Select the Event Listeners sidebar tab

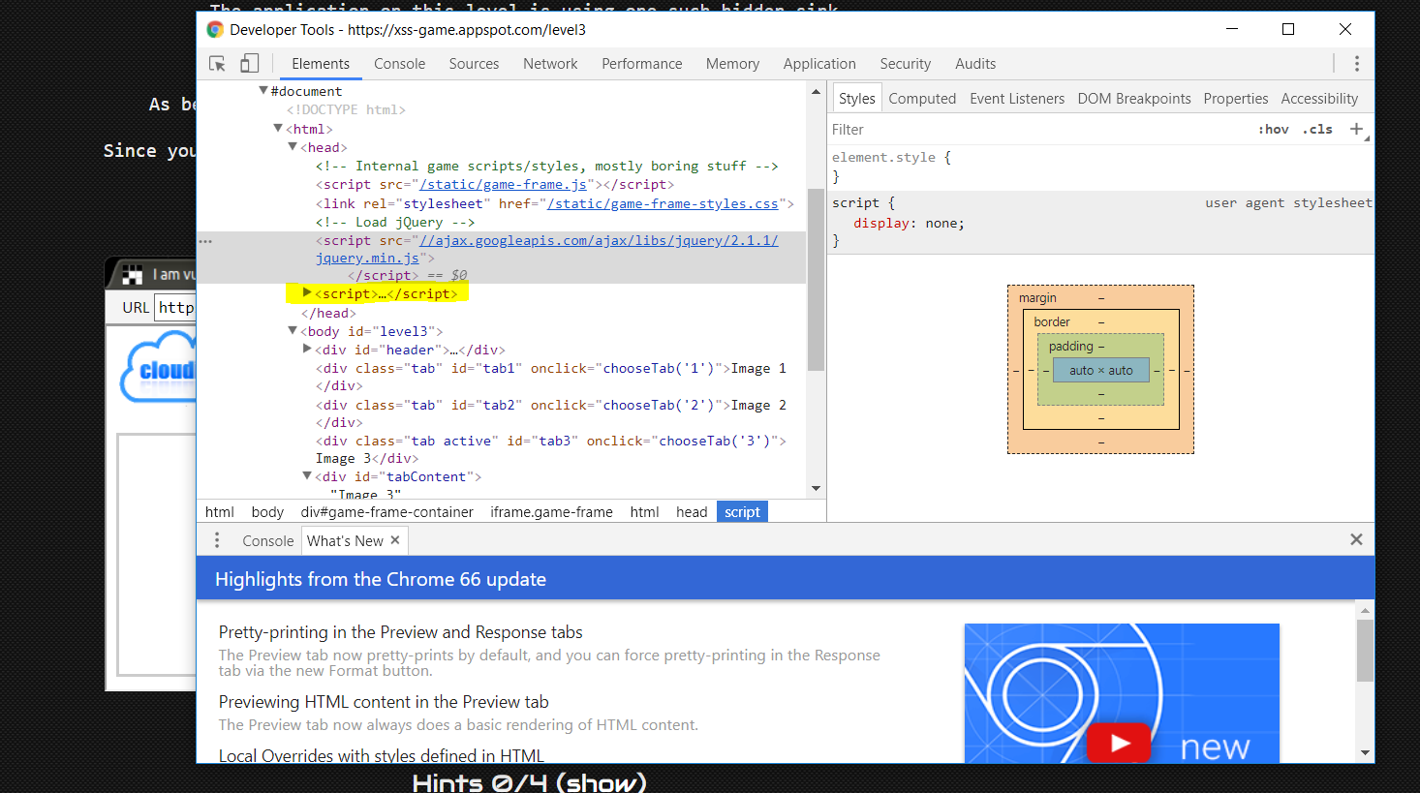click(1017, 99)
